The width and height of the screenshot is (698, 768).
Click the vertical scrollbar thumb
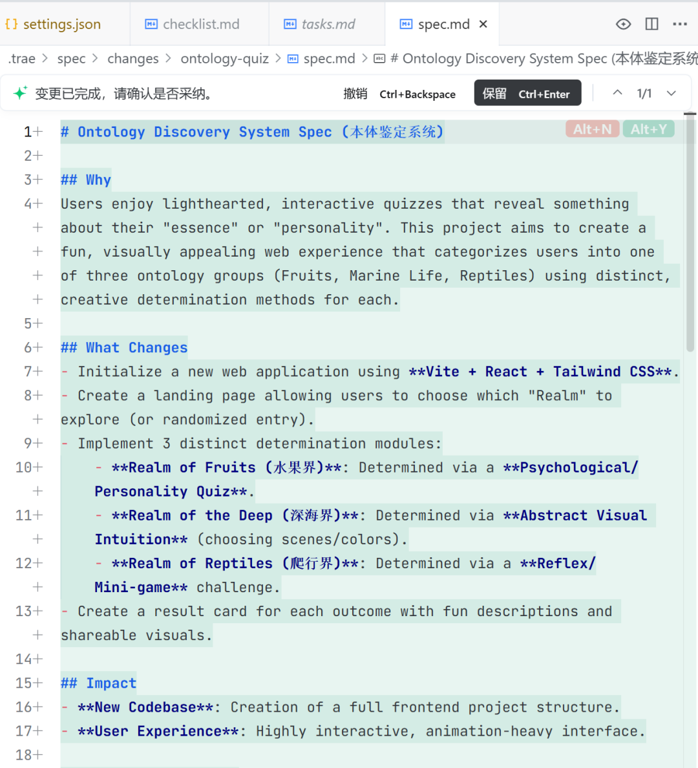(x=690, y=233)
